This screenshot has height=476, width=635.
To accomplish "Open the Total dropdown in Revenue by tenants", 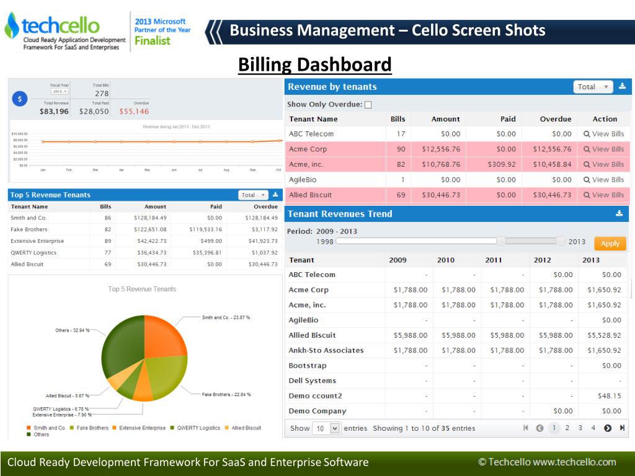I will [x=593, y=87].
